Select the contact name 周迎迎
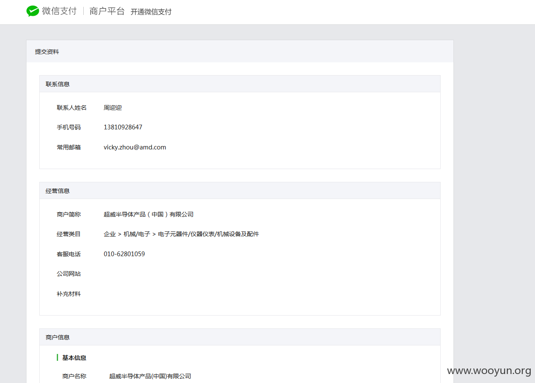Image resolution: width=535 pixels, height=383 pixels. tap(113, 108)
